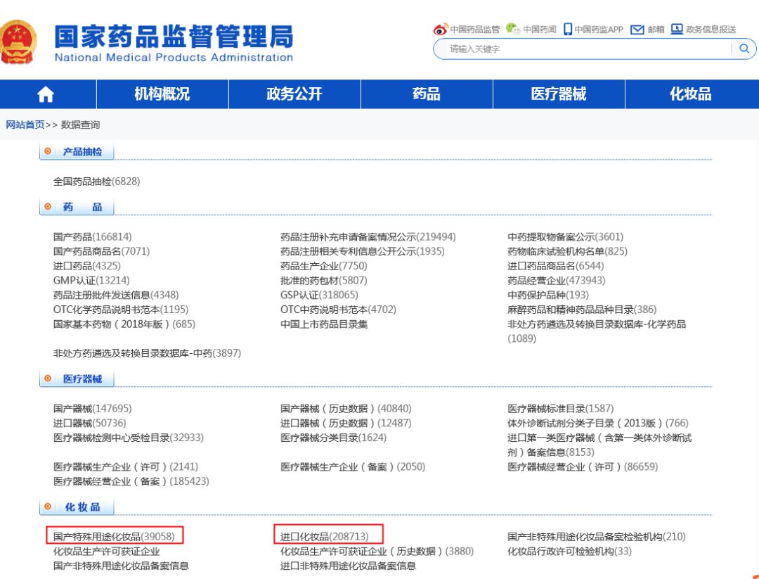Open the WeChat 中国药闻 icon link
The width and height of the screenshot is (759, 579).
(513, 29)
